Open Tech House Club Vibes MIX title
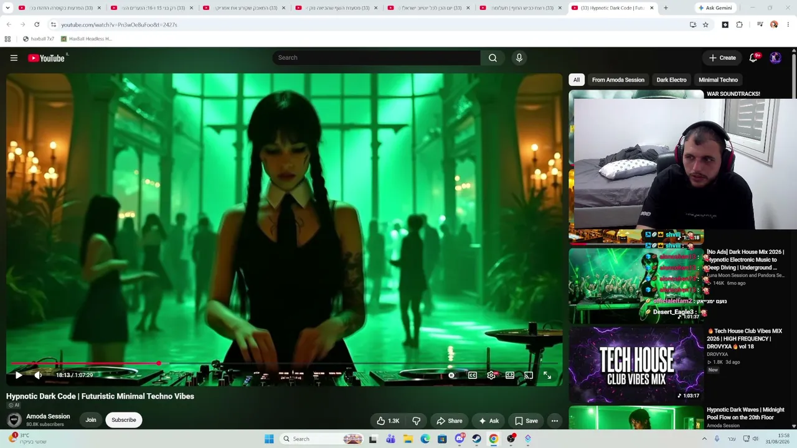This screenshot has height=448, width=797. 745,338
